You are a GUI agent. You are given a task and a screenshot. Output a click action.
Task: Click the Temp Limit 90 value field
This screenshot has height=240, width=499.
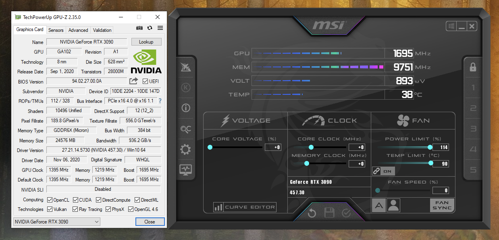441,164
